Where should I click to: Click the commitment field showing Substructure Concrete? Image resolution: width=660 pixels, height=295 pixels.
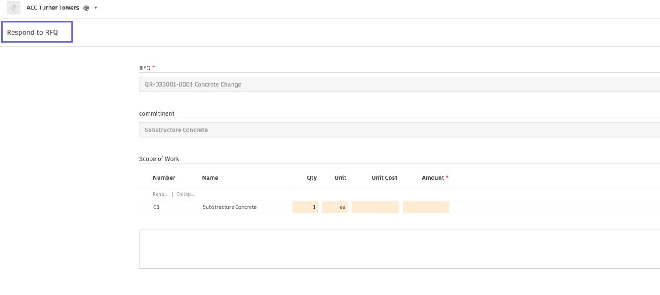[399, 130]
